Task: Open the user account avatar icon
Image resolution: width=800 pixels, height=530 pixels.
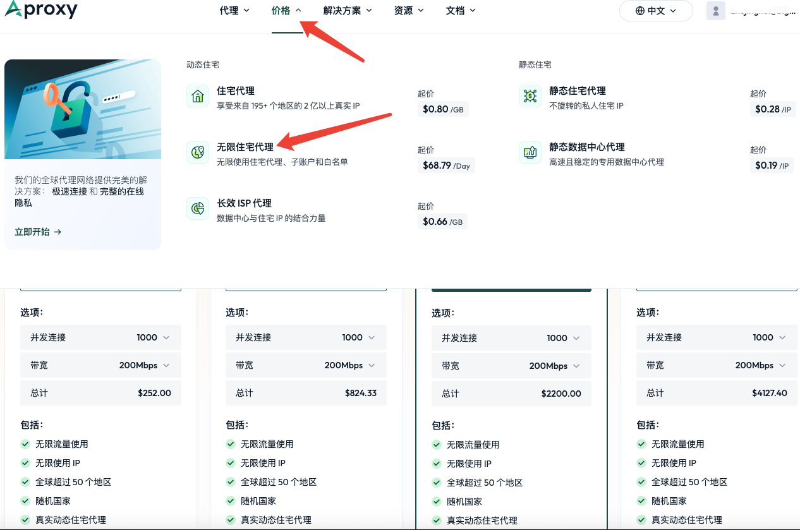Action: point(716,11)
